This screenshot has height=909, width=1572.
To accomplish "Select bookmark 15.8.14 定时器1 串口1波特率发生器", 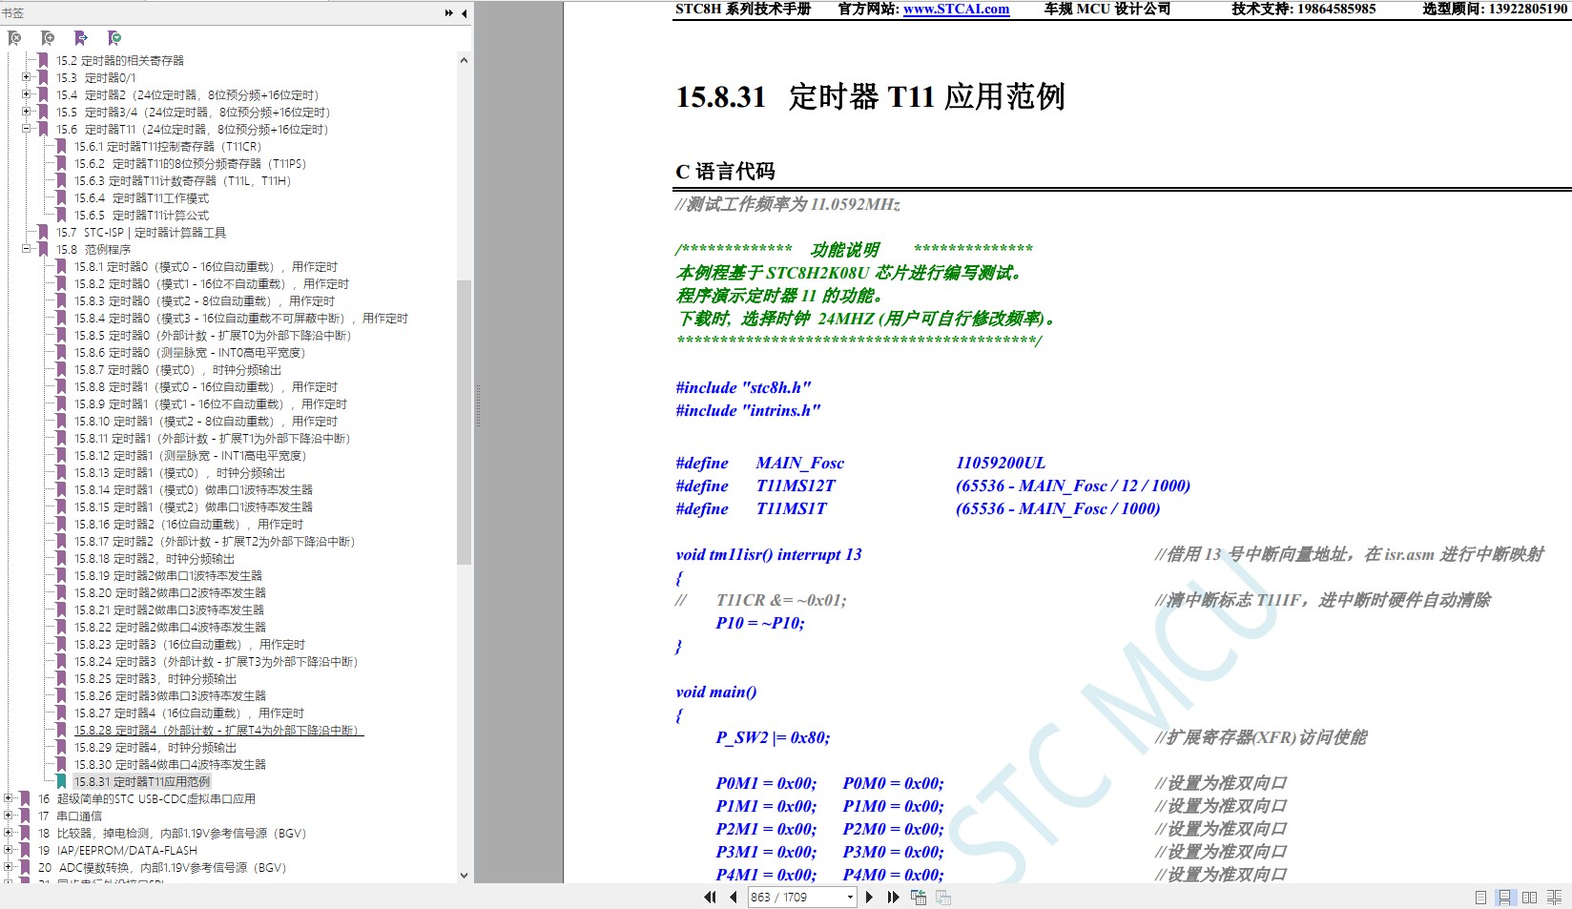I will [194, 489].
